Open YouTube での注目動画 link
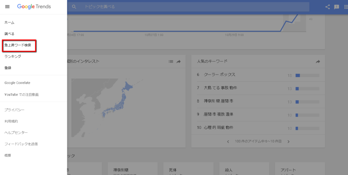The image size is (348, 175). click(x=21, y=95)
